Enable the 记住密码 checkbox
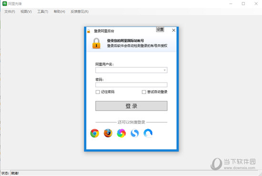Viewport: 262px width, 176px height. [x=98, y=92]
